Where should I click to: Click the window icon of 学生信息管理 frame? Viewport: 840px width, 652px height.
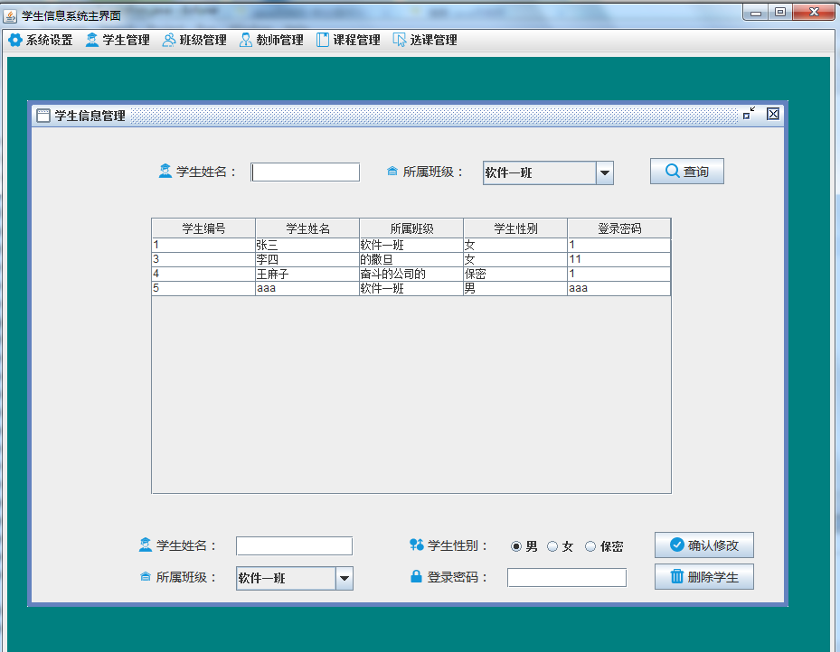point(43,115)
